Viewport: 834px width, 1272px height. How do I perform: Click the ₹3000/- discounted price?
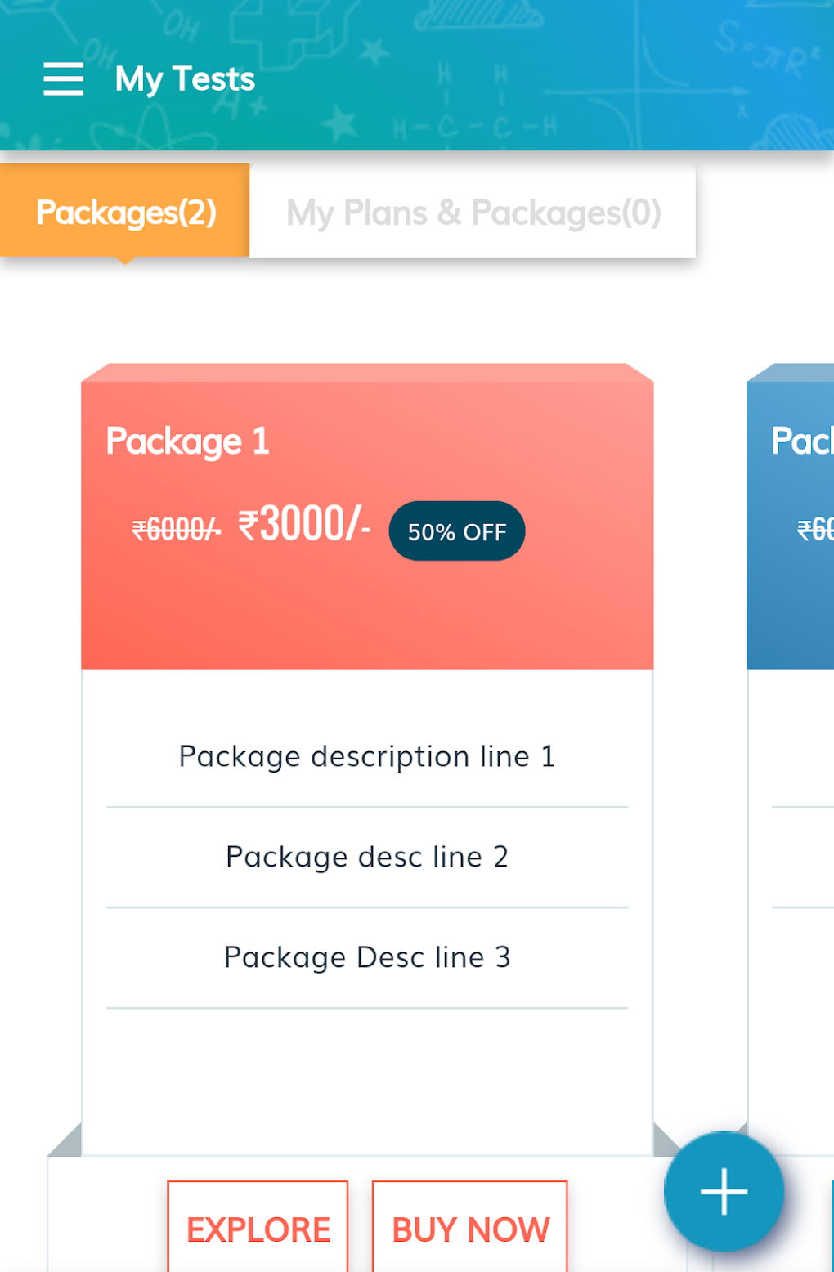[x=304, y=525]
